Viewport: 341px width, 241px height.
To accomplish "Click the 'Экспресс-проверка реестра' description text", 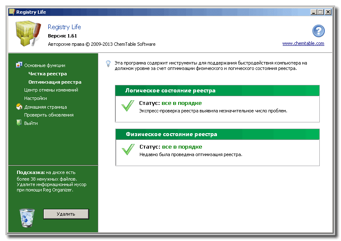I will click(213, 111).
